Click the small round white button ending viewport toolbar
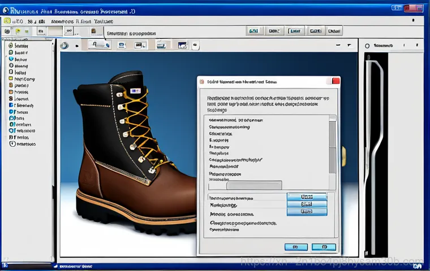The width and height of the screenshot is (430, 271). click(195, 45)
